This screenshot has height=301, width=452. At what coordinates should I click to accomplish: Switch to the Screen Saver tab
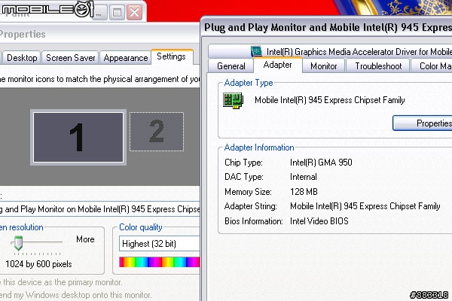tap(70, 58)
